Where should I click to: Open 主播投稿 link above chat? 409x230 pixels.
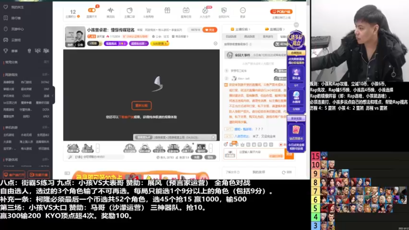pyautogui.click(x=240, y=29)
